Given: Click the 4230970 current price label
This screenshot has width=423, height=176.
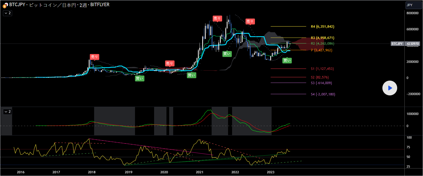Looking at the screenshot, I should click(413, 44).
